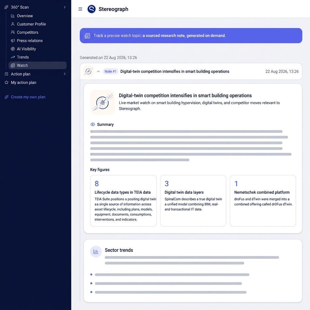Click the Action plan checklist icon
Viewport: 310px width, 310px height.
(x=6, y=74)
